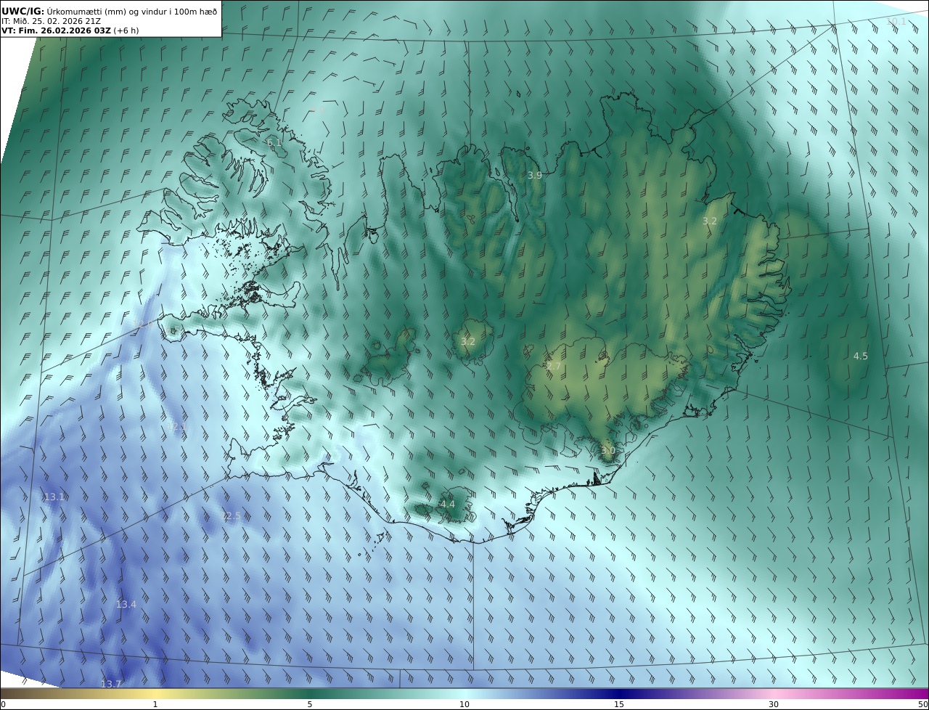This screenshot has height=710, width=929.
Task: Click the 4.4 value inside the southern glacier
Action: [x=448, y=504]
